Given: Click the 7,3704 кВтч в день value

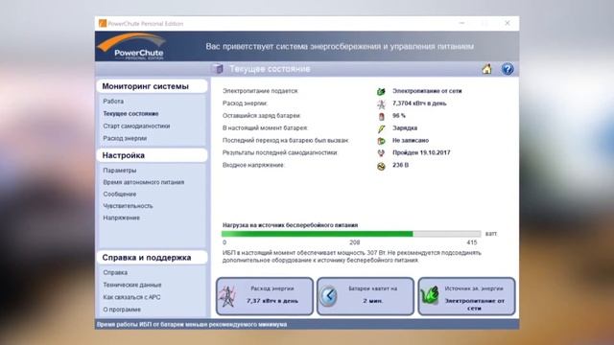Looking at the screenshot, I should pyautogui.click(x=419, y=103).
